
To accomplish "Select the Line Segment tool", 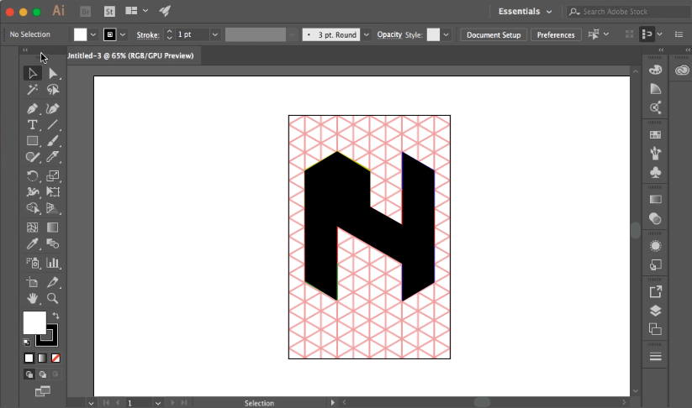I will click(x=53, y=125).
